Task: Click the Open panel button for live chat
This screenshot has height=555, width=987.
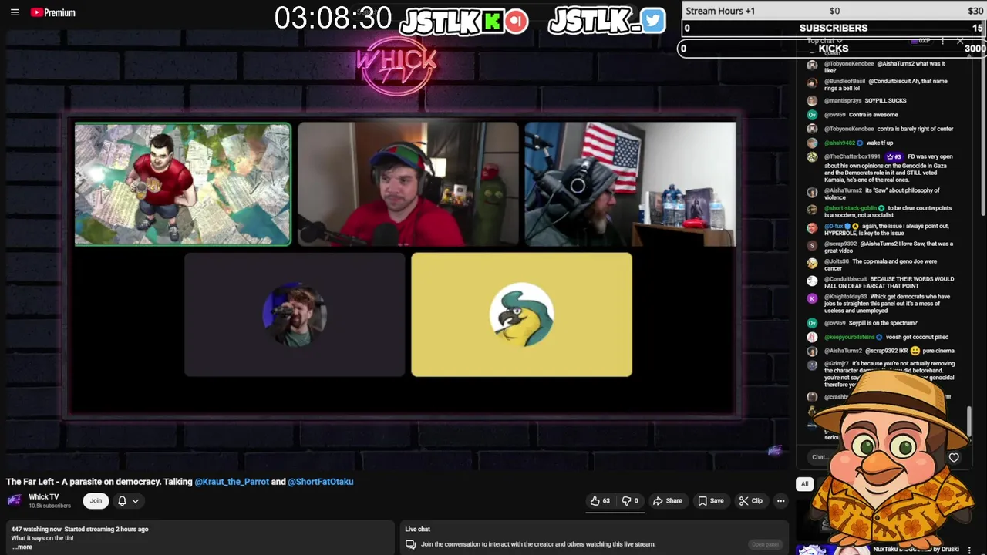Action: 765,544
